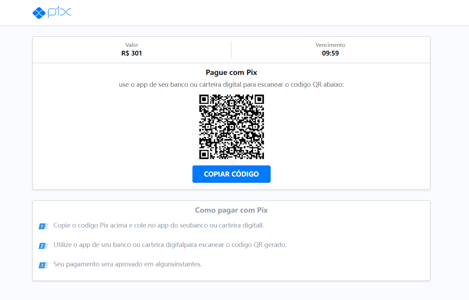Click the step 1 number icon

[43, 226]
